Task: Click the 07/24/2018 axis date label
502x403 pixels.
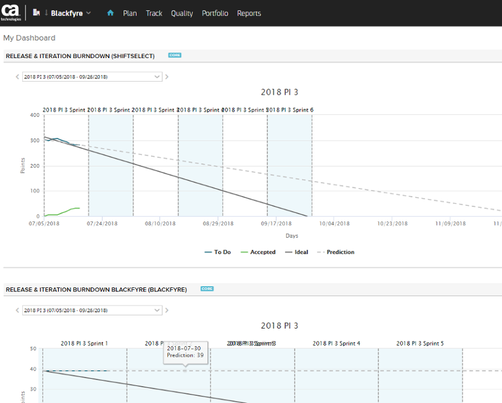Action: 102,223
